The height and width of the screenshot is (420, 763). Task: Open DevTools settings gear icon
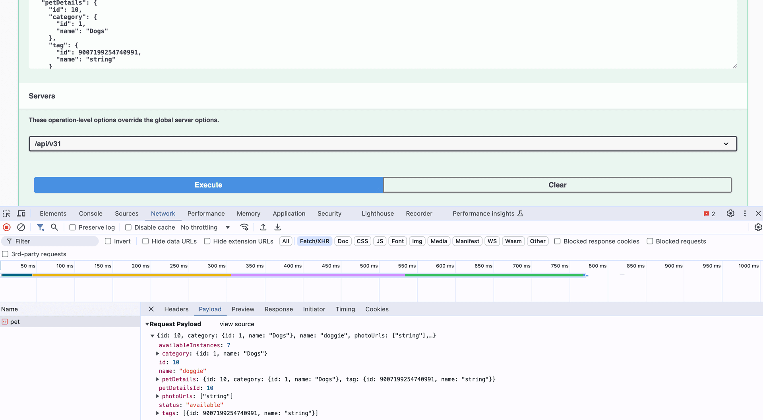(730, 214)
